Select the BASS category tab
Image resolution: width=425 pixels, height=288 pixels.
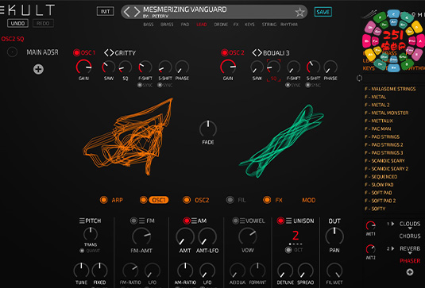pyautogui.click(x=149, y=25)
